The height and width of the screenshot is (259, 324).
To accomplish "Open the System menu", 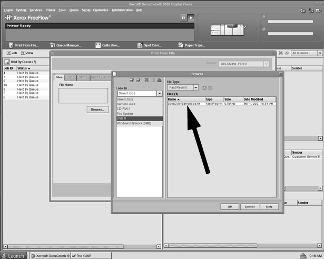I will click(21, 10).
